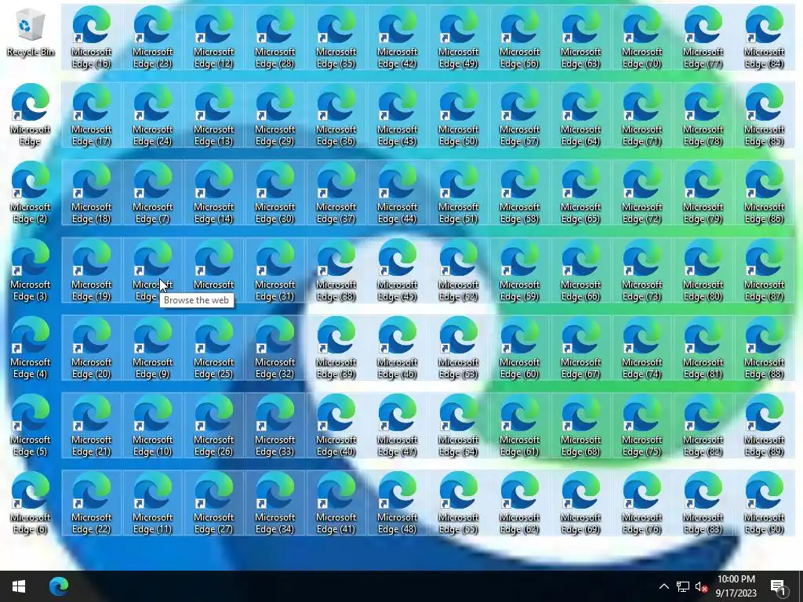Select Microsoft Edge (3) icon

[31, 270]
